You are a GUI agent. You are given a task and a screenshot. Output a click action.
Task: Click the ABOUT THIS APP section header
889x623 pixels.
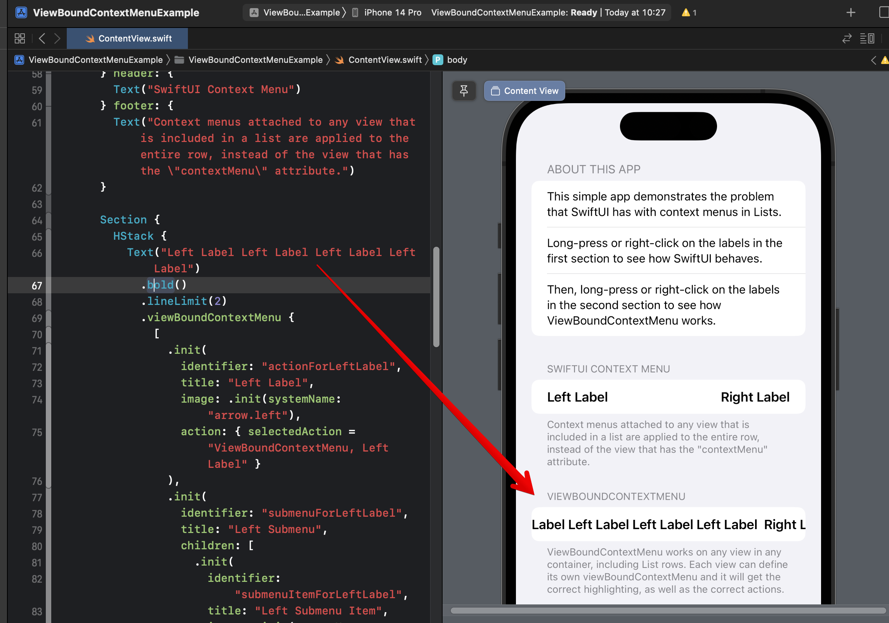pos(594,169)
